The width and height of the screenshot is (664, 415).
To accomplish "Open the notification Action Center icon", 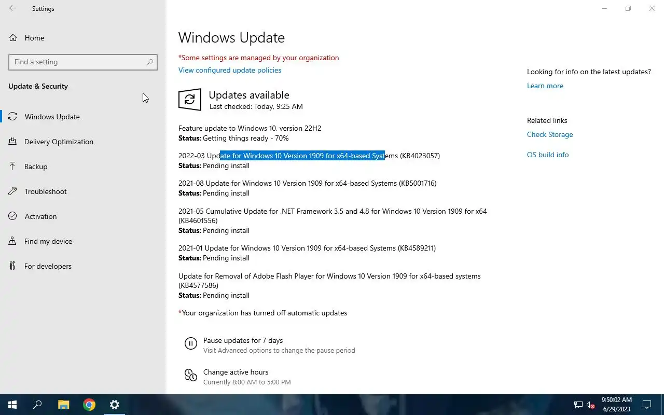I will 647,405.
